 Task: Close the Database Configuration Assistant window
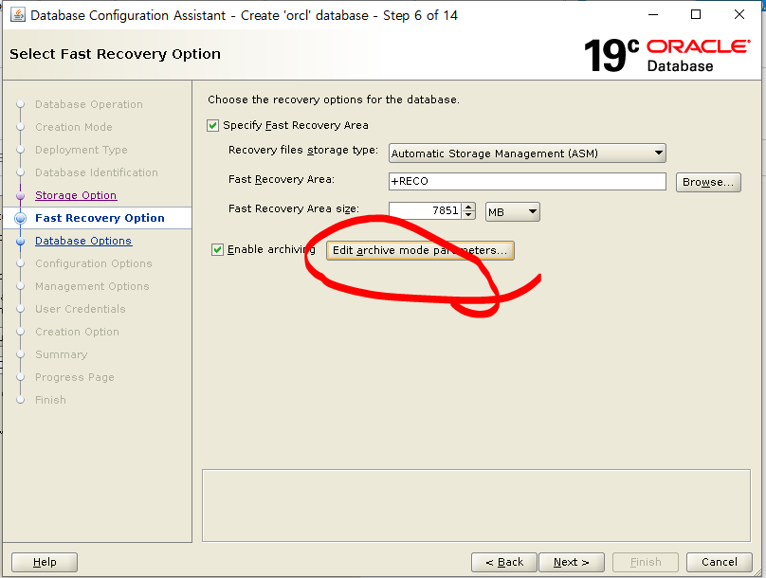click(x=739, y=14)
